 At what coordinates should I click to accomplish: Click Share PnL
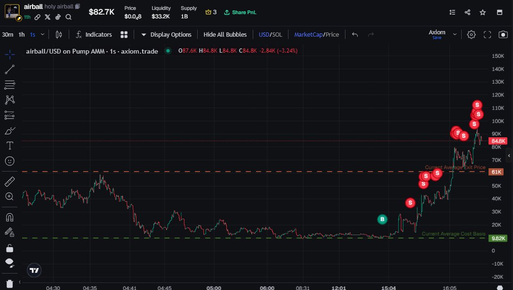[240, 12]
